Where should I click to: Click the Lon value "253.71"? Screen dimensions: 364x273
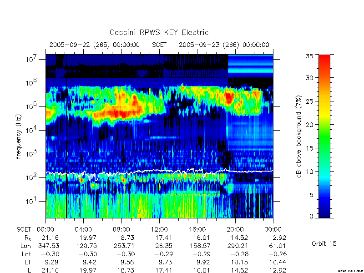click(x=125, y=246)
